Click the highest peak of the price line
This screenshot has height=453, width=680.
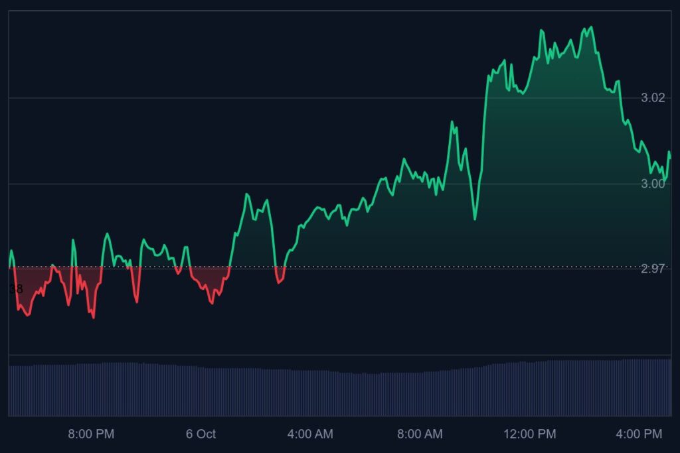tap(591, 27)
